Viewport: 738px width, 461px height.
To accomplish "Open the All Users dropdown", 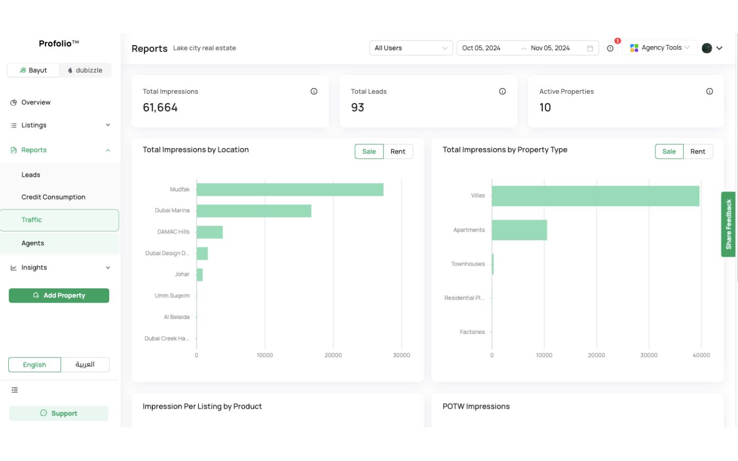I will [411, 48].
